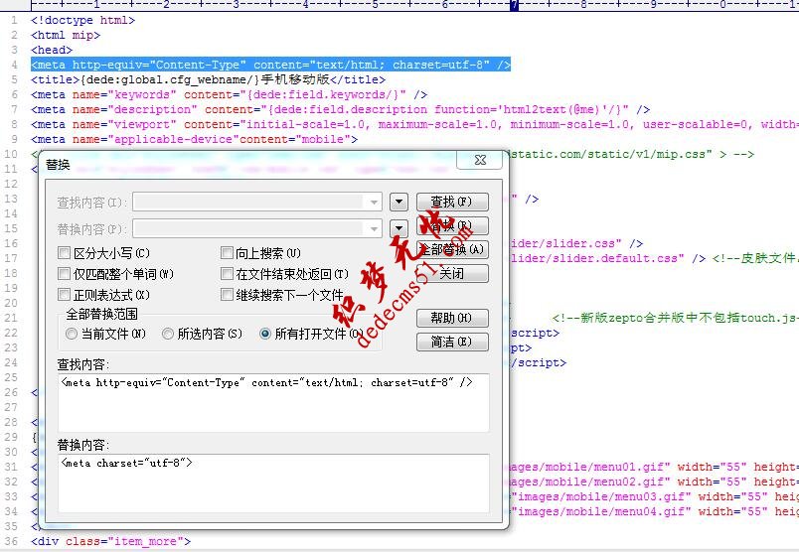The height and width of the screenshot is (552, 799).
Task: Close the 替换 dialog with X
Action: [480, 160]
